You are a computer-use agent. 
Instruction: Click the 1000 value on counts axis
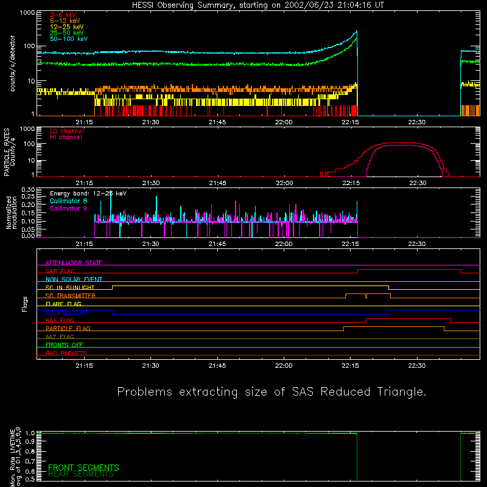(x=27, y=13)
